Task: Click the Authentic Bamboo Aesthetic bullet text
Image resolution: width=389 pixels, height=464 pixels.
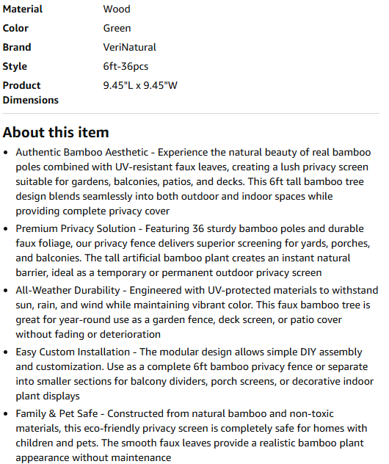Action: click(x=193, y=181)
